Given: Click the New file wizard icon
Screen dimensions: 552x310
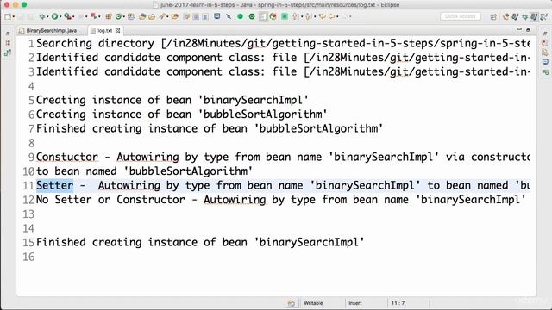Looking at the screenshot, I should point(8,16).
